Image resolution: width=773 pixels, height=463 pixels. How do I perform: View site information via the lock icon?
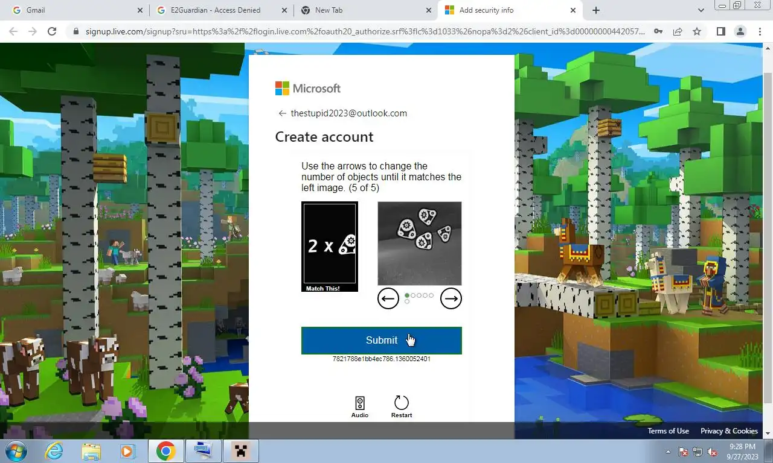[x=75, y=31]
